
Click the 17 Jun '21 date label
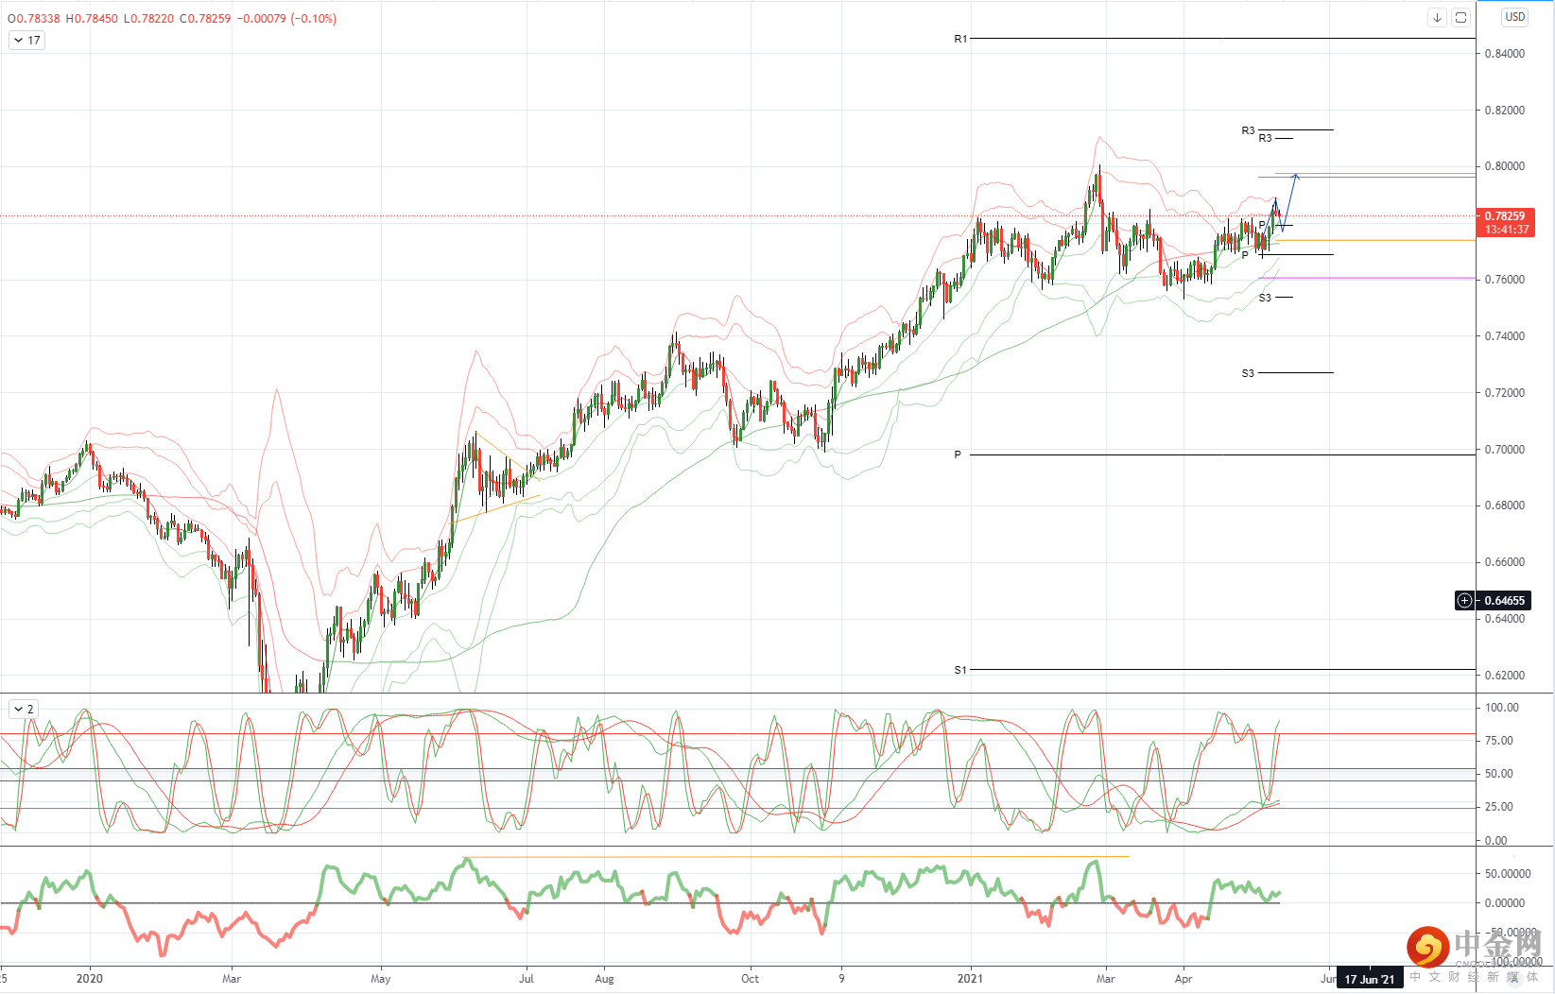click(x=1370, y=980)
